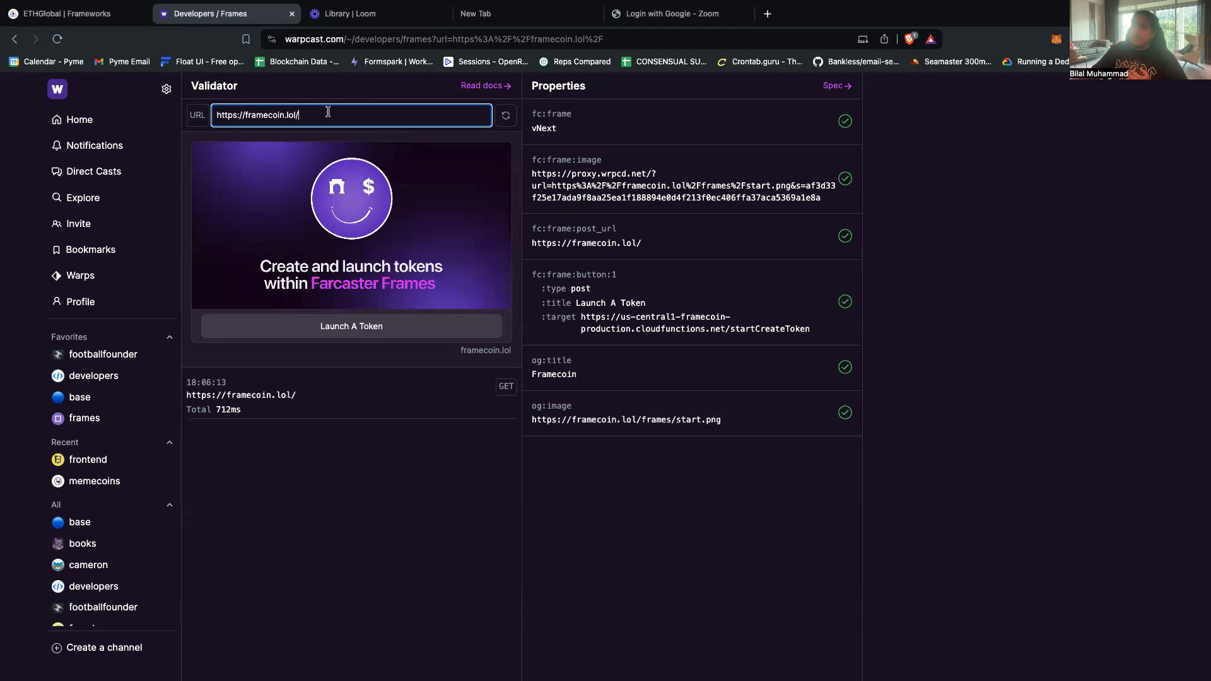Click Launch A Token frame button

351,327
